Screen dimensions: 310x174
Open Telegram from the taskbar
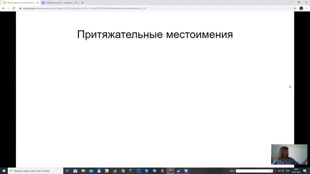click(155, 171)
